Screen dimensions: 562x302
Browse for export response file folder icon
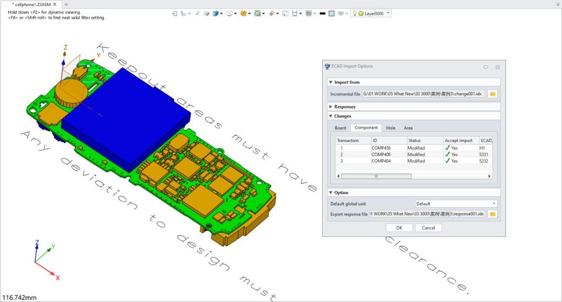click(x=492, y=214)
